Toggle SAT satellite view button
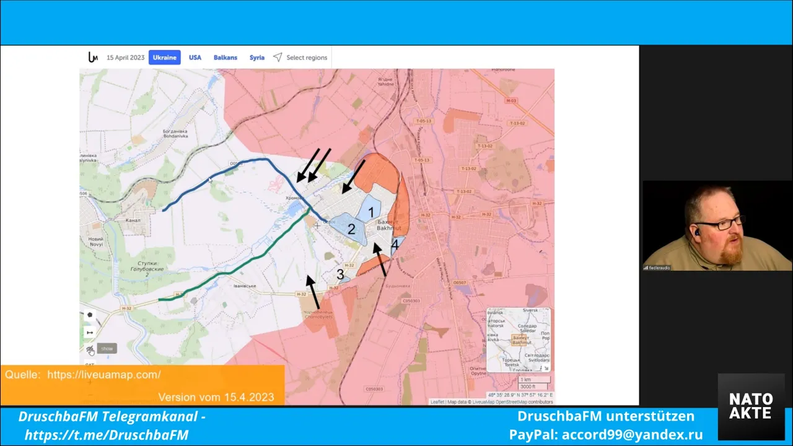The image size is (793, 446). (90, 365)
